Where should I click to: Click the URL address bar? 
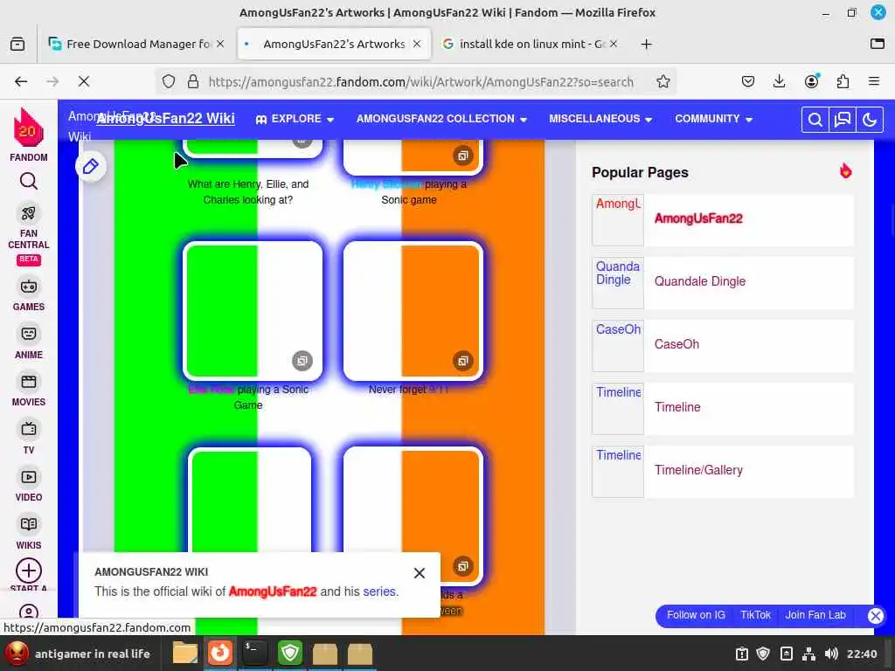pos(420,81)
